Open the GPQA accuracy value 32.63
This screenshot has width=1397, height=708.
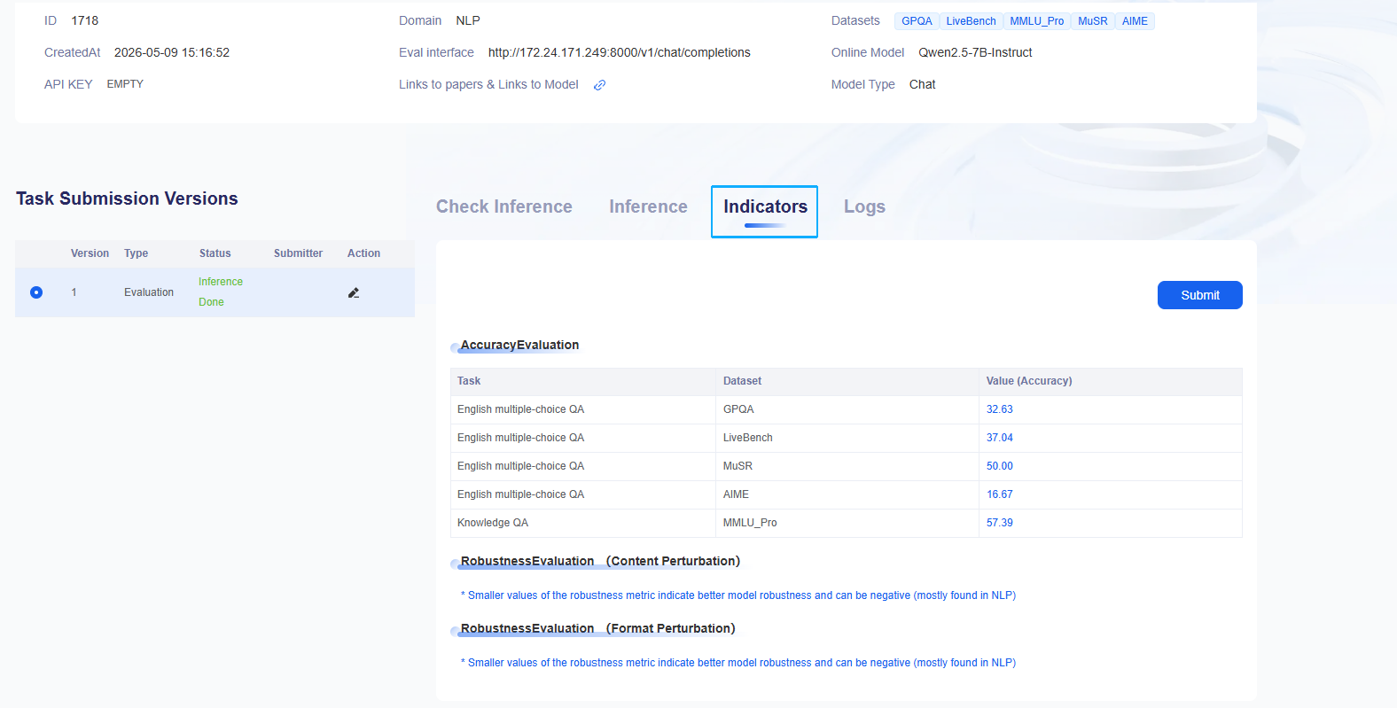tap(999, 409)
